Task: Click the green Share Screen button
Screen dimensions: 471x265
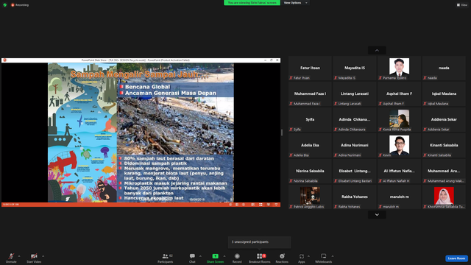Action: click(x=215, y=258)
